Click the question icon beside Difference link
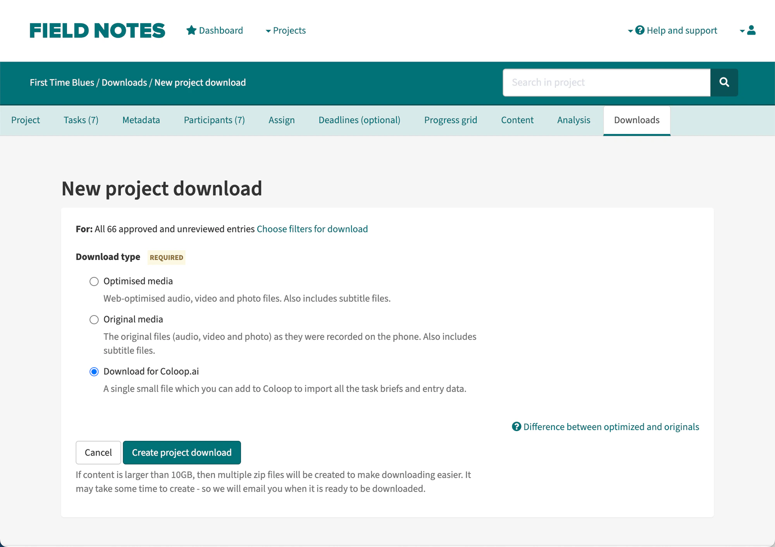The height and width of the screenshot is (547, 775). [516, 427]
